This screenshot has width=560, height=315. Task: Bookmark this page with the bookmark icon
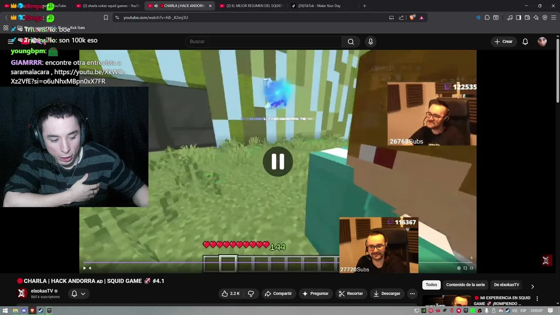point(106,17)
